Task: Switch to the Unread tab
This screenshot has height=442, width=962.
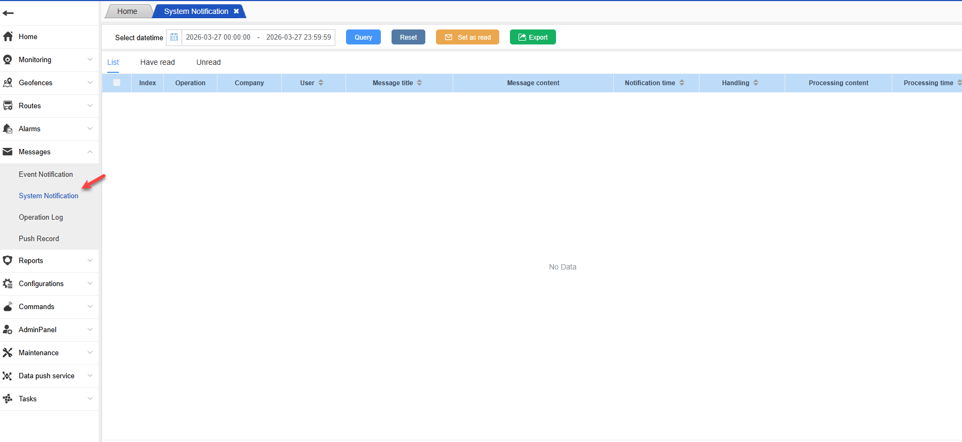Action: (208, 62)
